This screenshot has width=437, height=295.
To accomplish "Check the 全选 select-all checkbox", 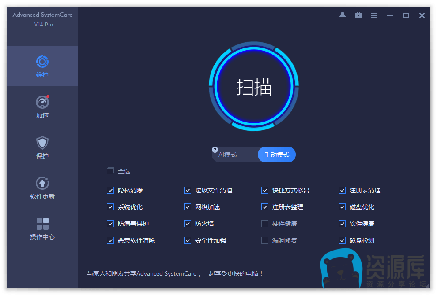I will click(x=110, y=171).
